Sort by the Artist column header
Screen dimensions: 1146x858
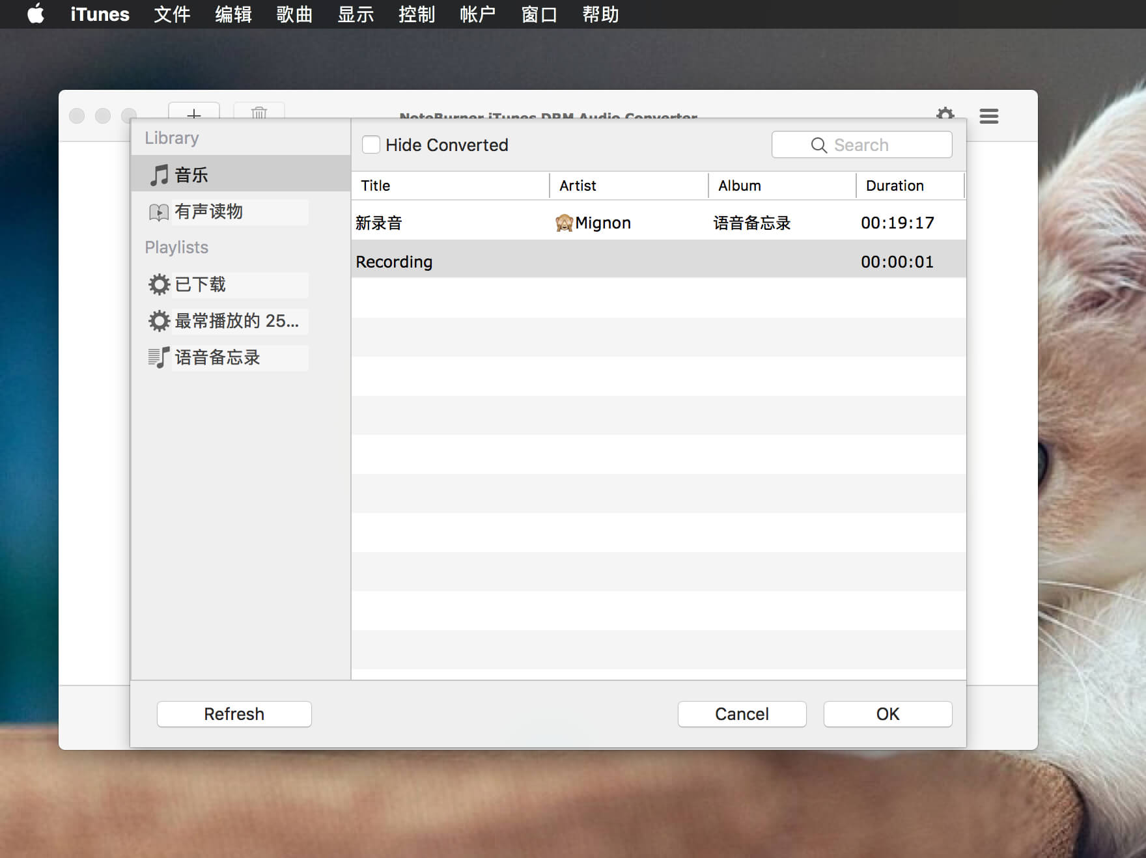pyautogui.click(x=629, y=186)
